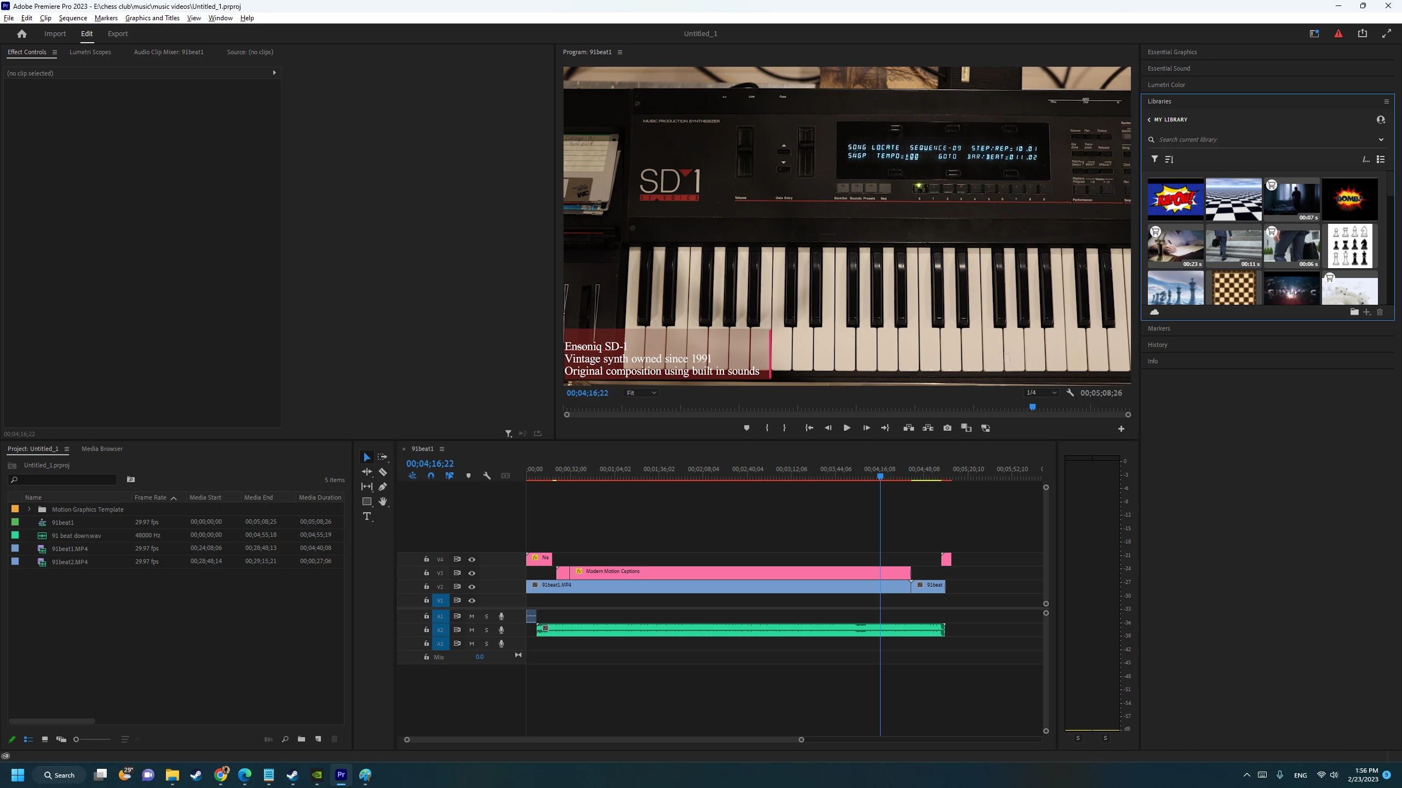Switch to the Media Browser tab
Viewport: 1402px width, 788px height.
[x=102, y=449]
